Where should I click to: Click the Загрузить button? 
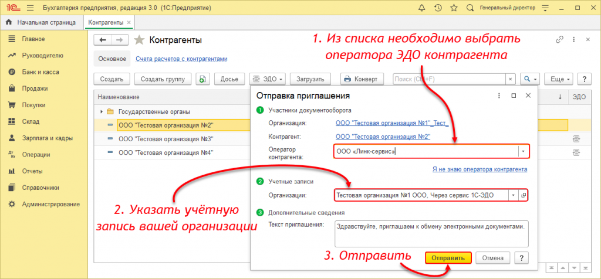pyautogui.click(x=310, y=79)
